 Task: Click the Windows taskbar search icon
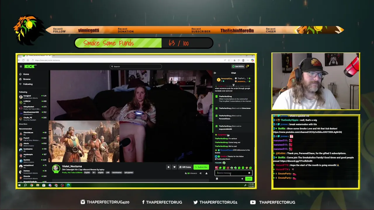pyautogui.click(x=25, y=185)
